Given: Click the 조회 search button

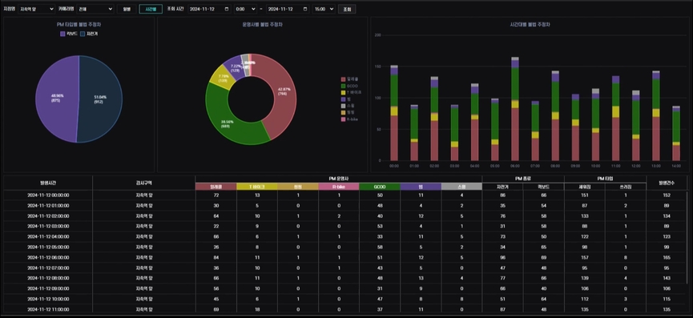Looking at the screenshot, I should click(347, 9).
